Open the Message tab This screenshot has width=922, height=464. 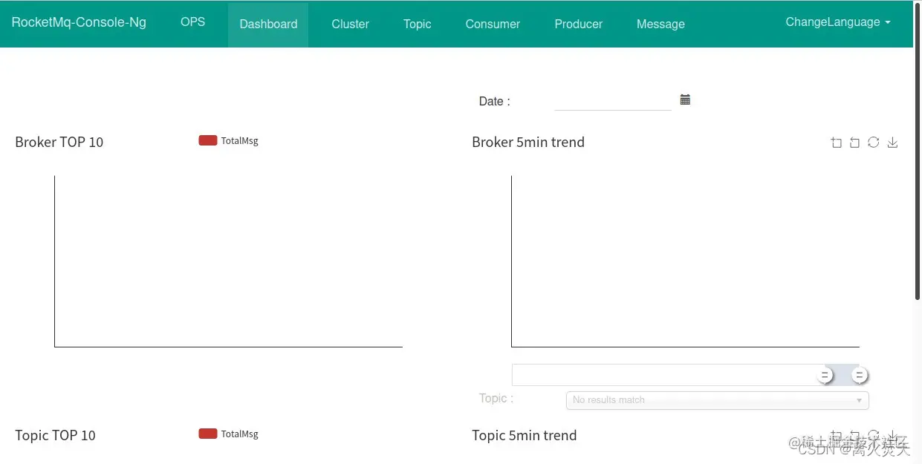click(x=660, y=24)
